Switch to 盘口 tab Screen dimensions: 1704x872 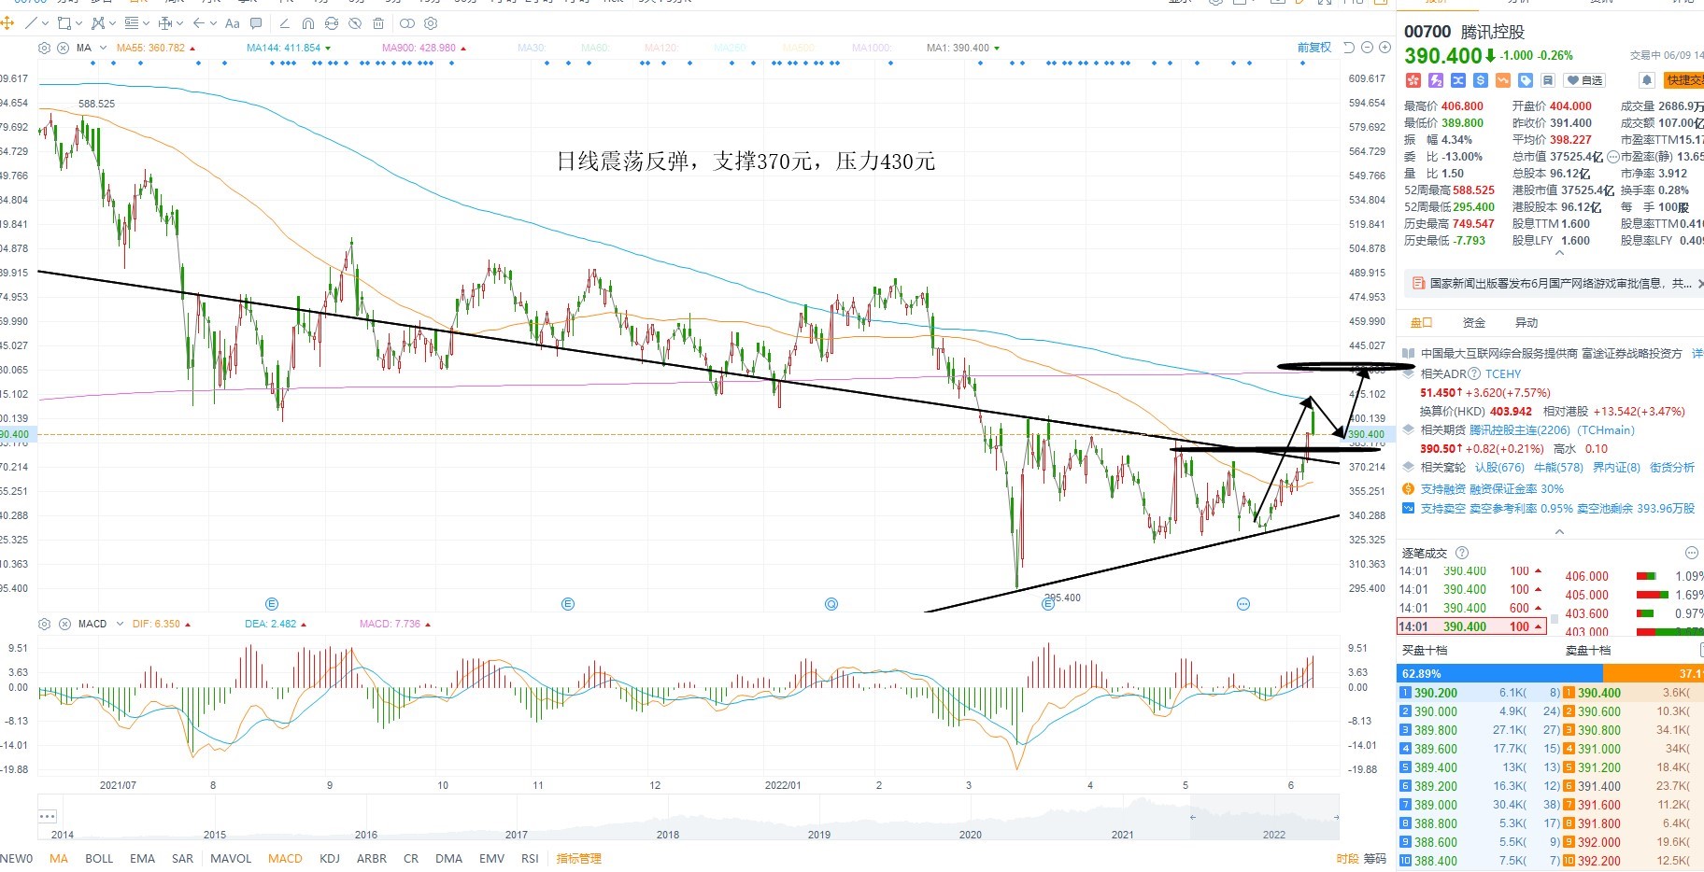(x=1421, y=322)
